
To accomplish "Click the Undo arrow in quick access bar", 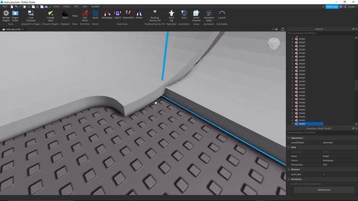I will tap(16, 7).
